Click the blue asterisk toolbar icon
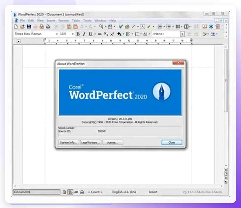 tap(211, 27)
